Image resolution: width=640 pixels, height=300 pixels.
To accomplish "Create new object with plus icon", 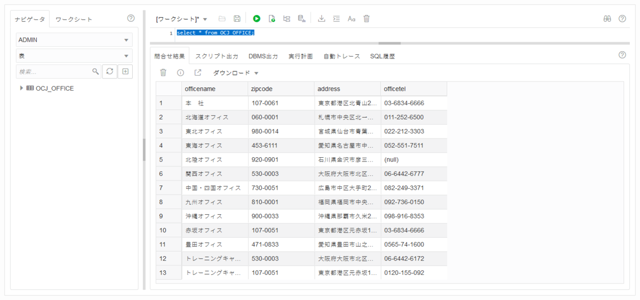I will pos(125,71).
